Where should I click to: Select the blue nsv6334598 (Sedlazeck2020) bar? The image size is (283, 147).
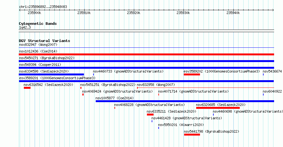(x=52, y=74)
